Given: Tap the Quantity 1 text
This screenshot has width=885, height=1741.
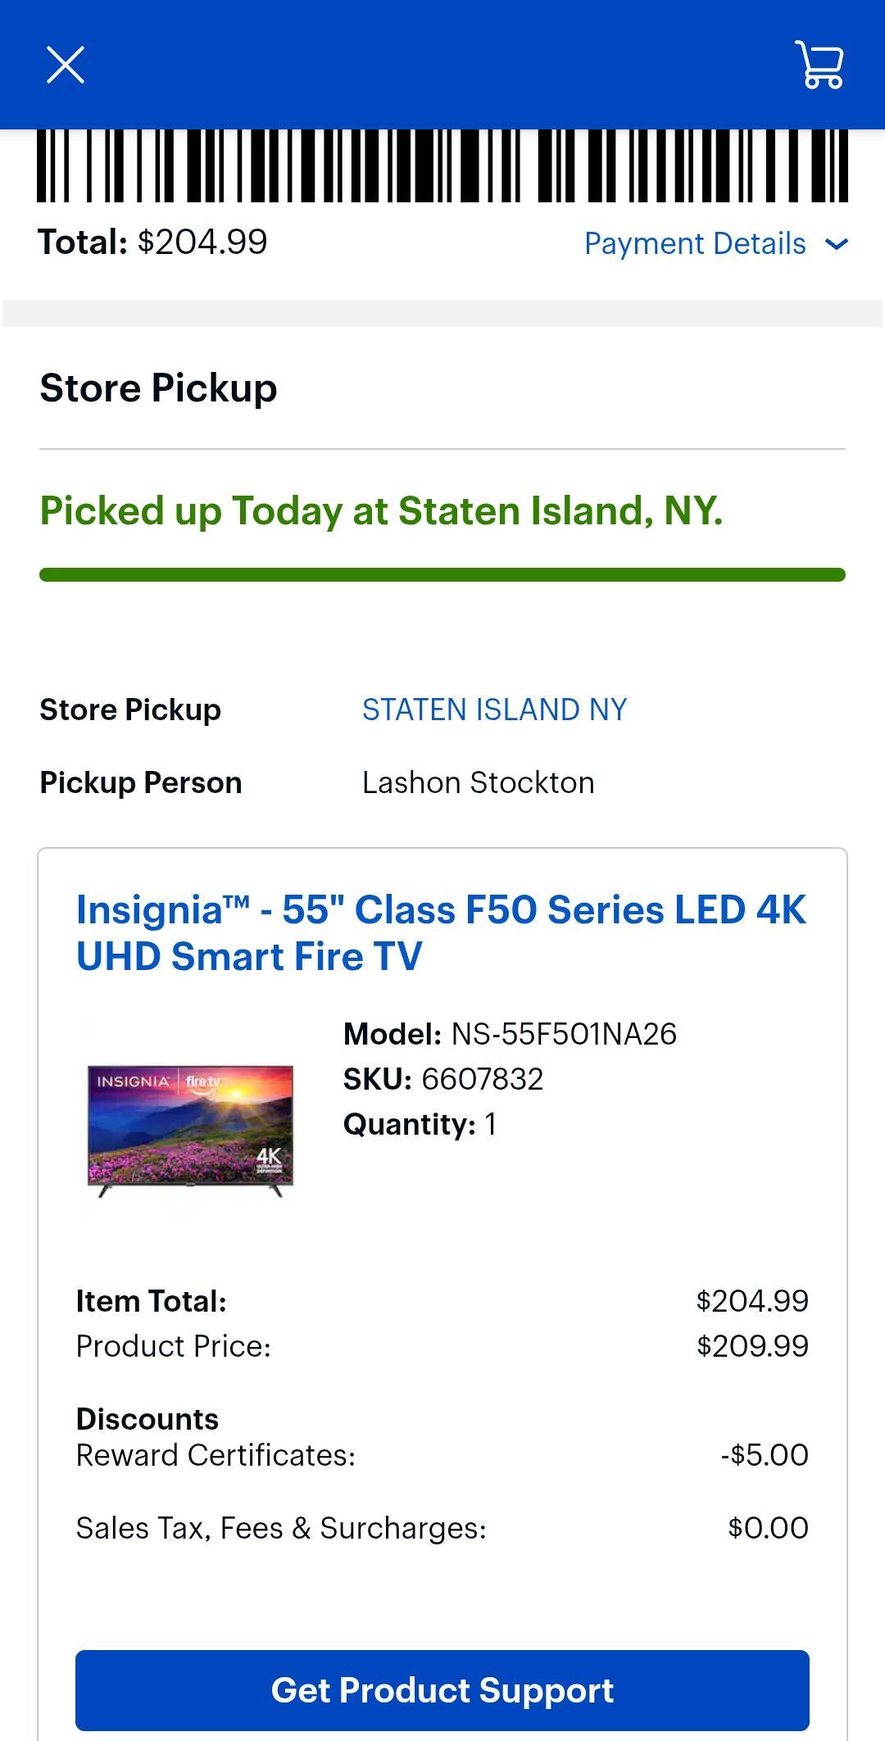Looking at the screenshot, I should point(420,1124).
